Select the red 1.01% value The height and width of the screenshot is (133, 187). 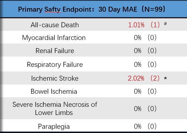136,25
